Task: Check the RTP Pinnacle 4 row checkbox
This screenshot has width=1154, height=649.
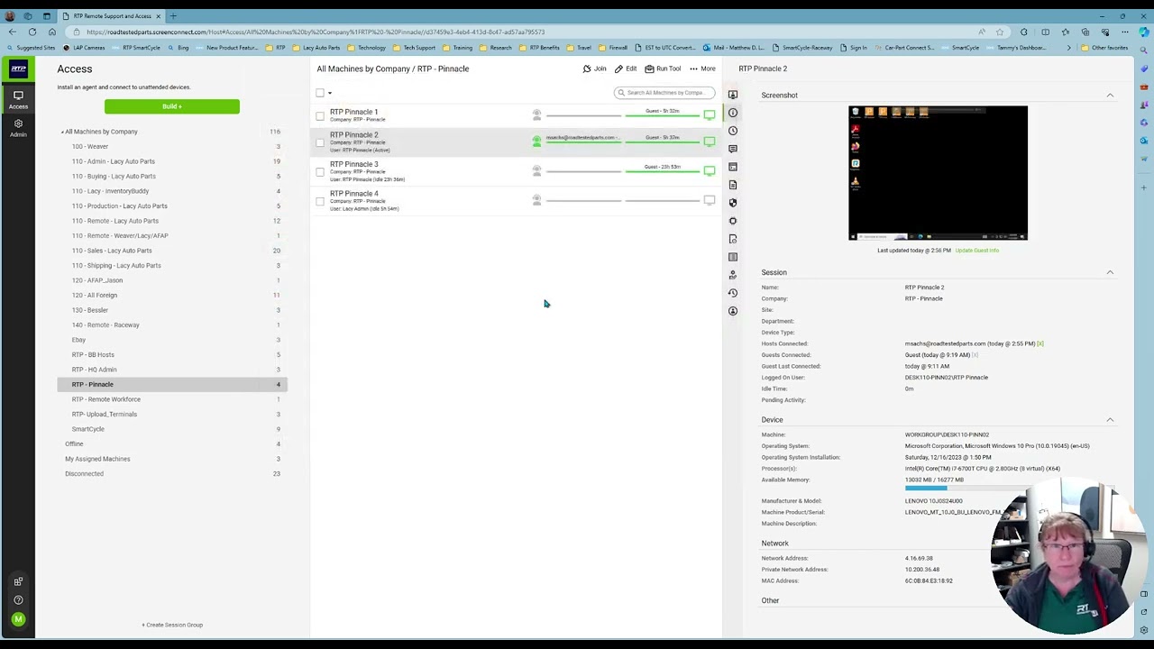Action: (x=320, y=201)
